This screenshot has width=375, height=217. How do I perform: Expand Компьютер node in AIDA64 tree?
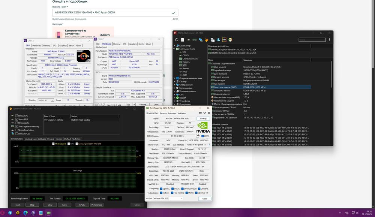point(174,45)
